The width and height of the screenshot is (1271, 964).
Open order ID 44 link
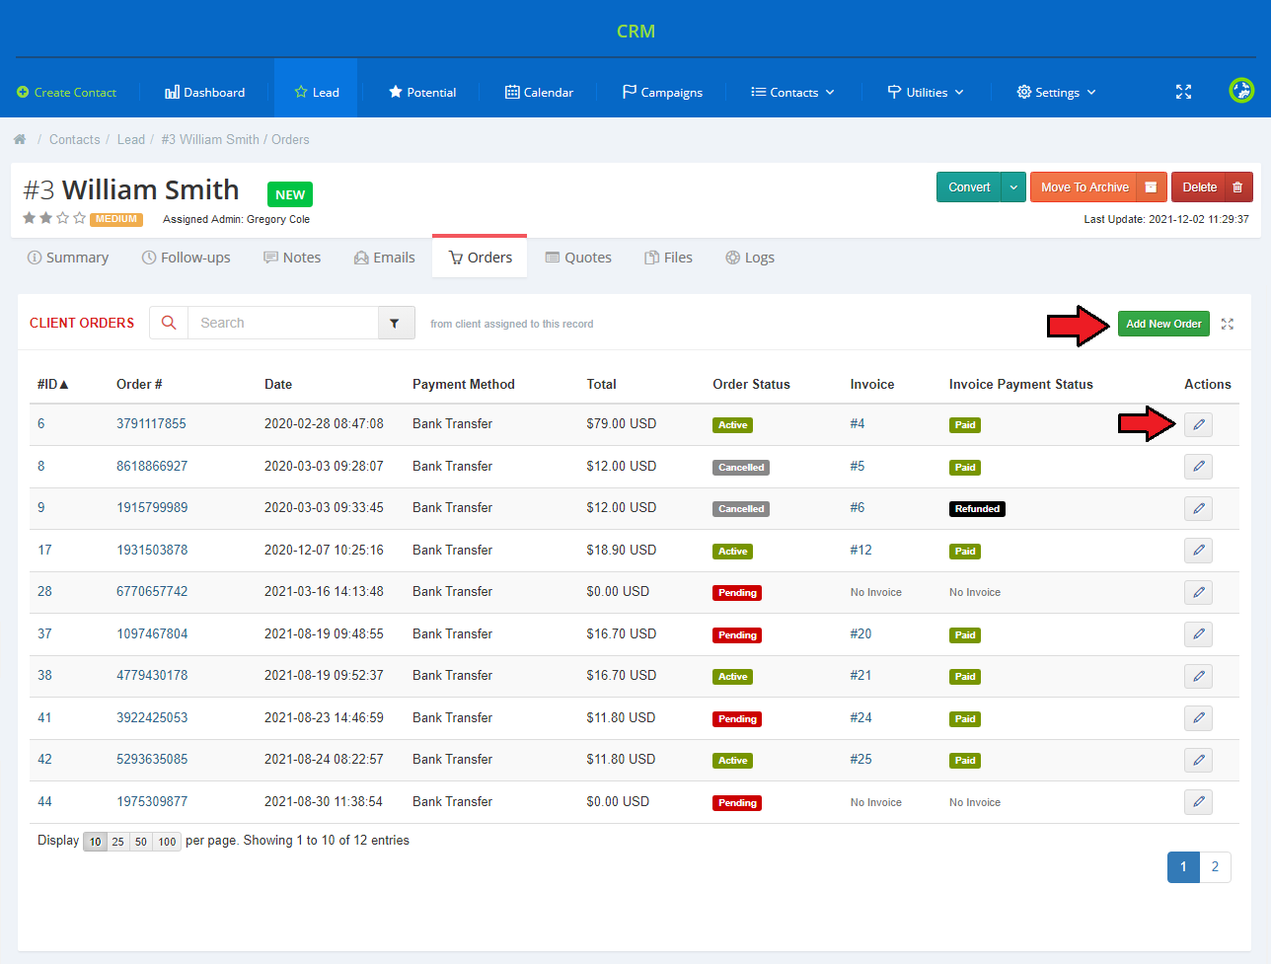pyautogui.click(x=44, y=801)
